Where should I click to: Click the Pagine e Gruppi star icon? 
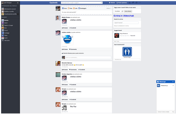pos(3,25)
